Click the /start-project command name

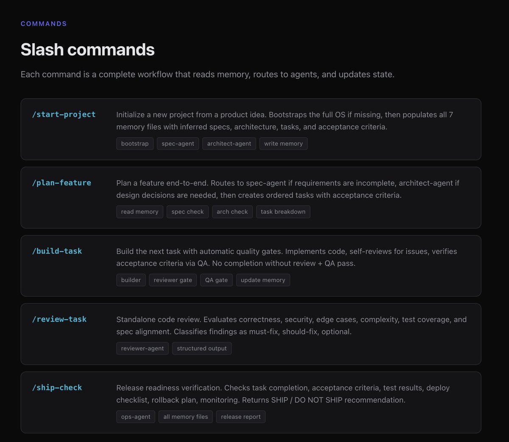tap(64, 114)
